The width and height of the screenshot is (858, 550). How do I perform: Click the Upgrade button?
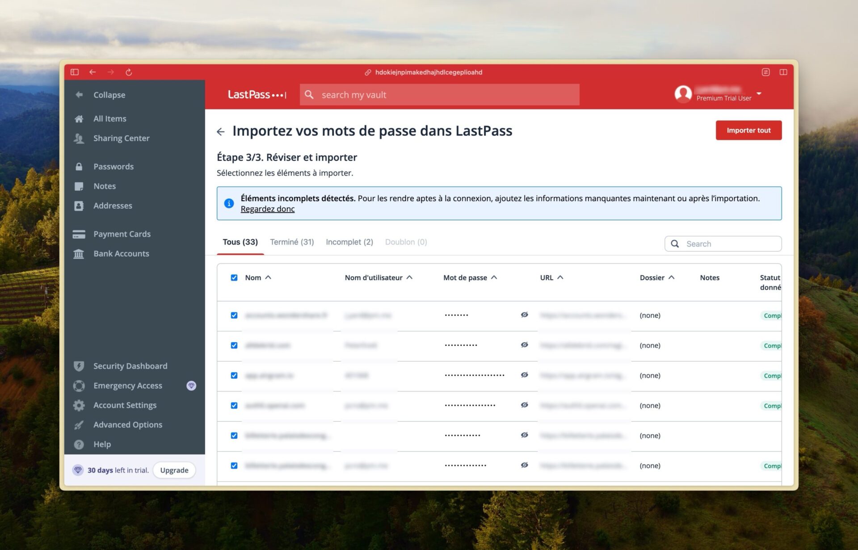point(174,470)
